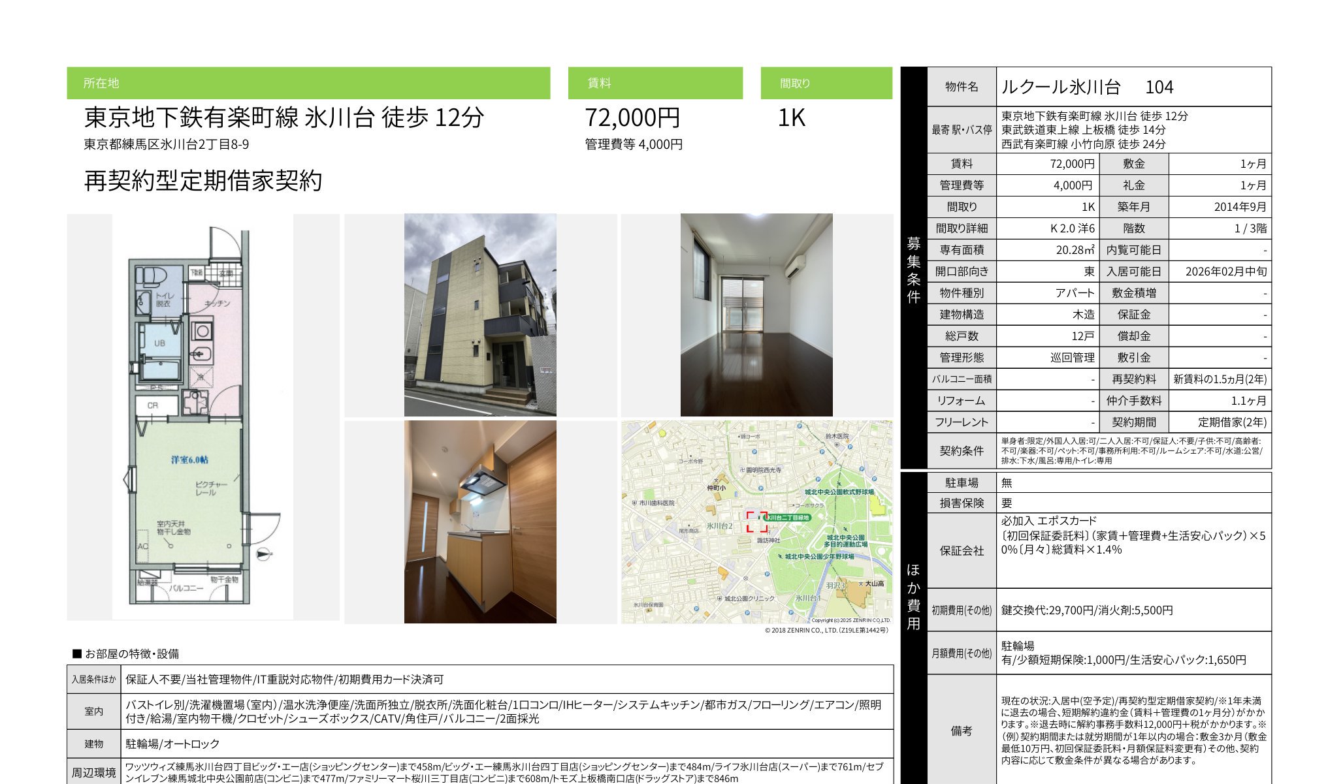Select property name ルクール氷川台 104
1343x784 pixels.
coord(1087,87)
